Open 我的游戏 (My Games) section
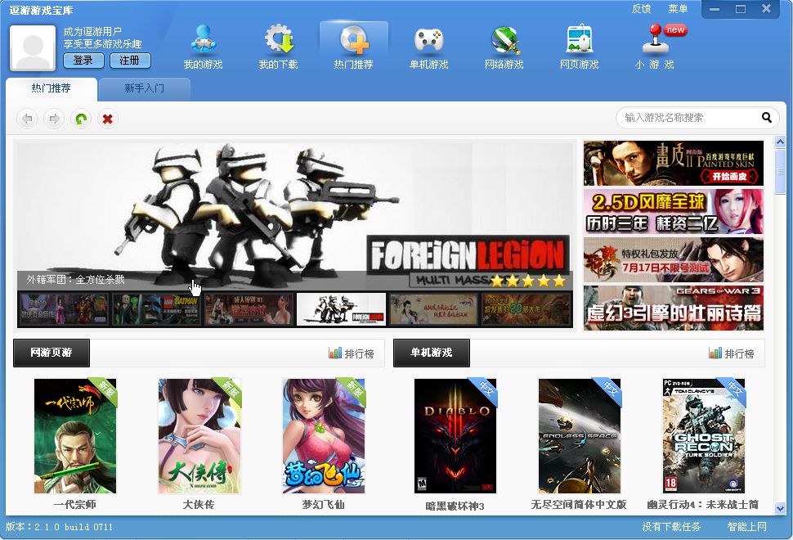This screenshot has width=793, height=540. pyautogui.click(x=203, y=47)
